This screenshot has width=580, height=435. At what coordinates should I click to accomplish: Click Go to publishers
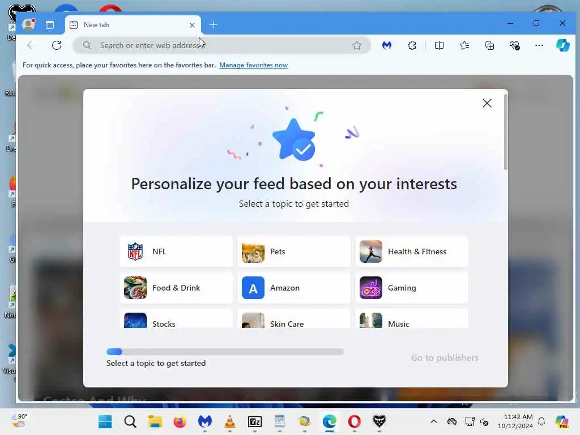[445, 358]
